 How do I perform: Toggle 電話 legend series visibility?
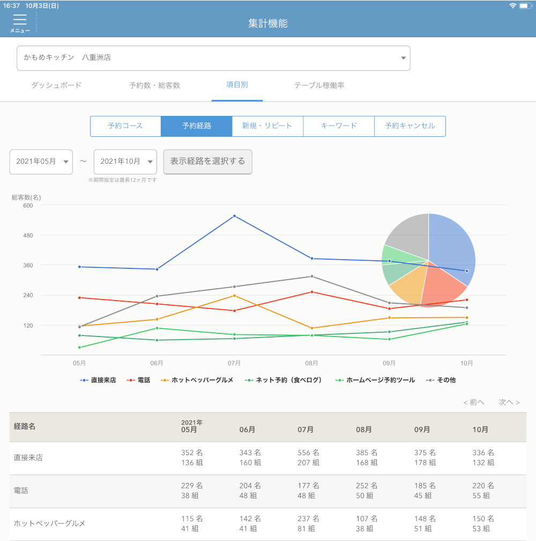(139, 380)
